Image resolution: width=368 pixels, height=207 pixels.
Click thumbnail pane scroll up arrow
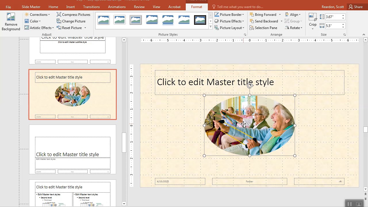click(124, 40)
